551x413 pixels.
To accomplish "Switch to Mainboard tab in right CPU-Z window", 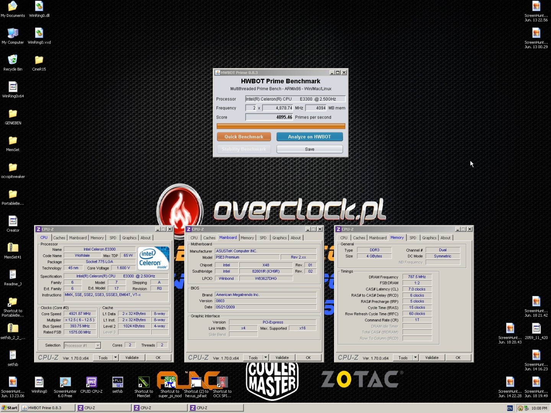I will click(x=378, y=238).
